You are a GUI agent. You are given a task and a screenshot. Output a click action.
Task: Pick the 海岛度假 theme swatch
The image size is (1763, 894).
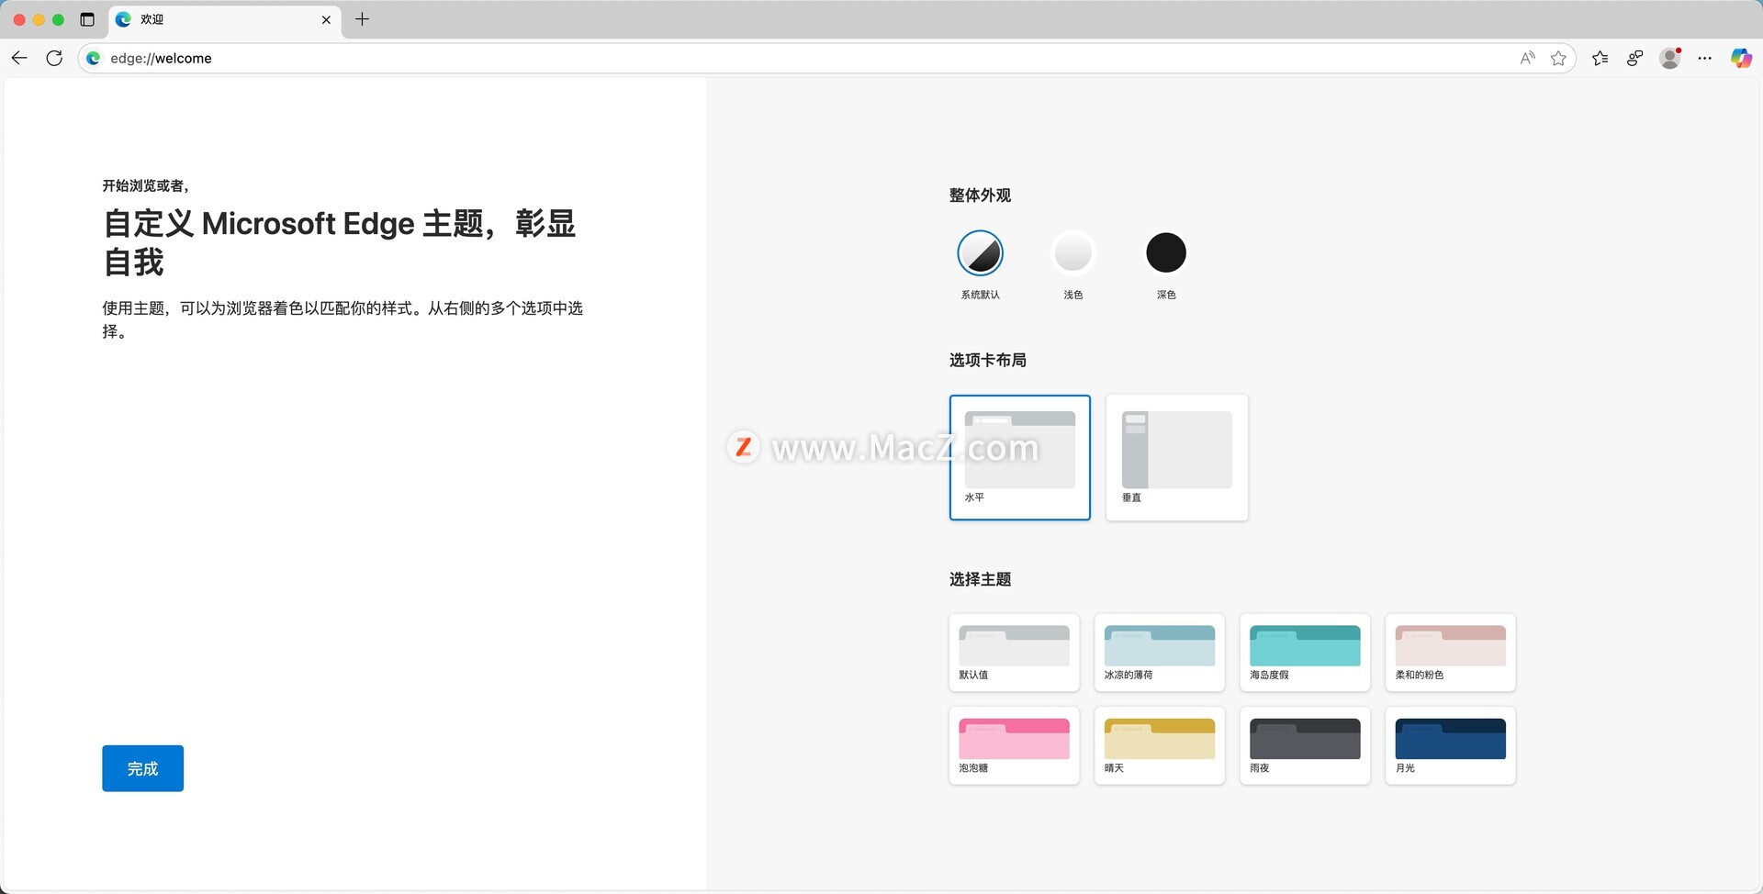(x=1304, y=652)
